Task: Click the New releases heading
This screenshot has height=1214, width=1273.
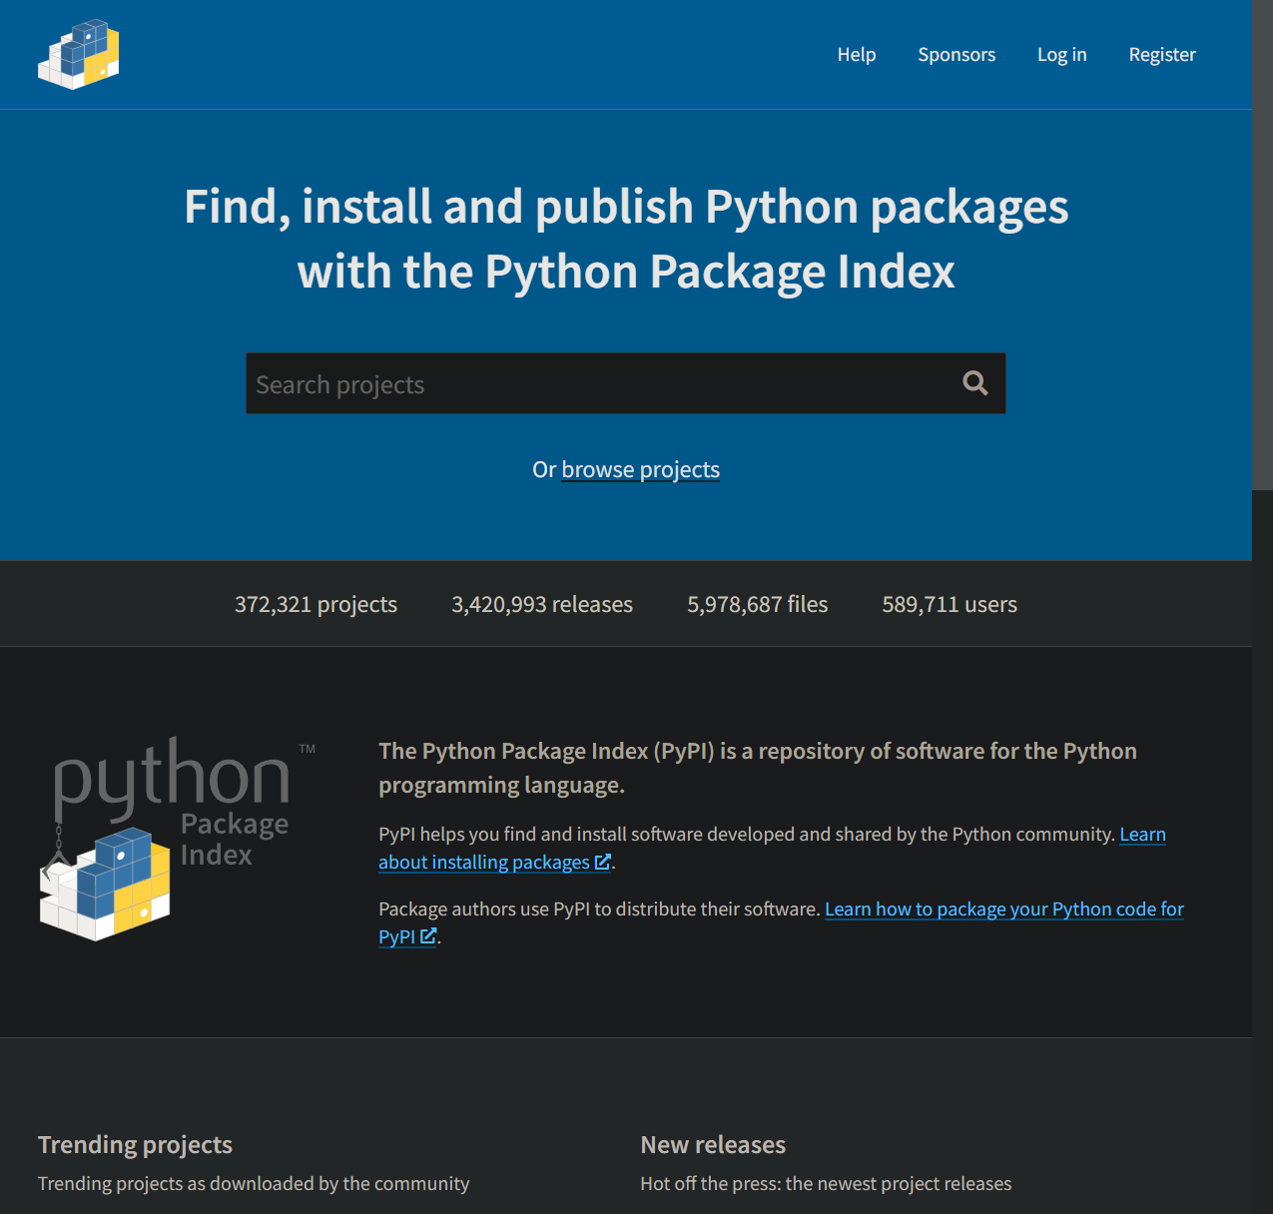Action: click(712, 1145)
